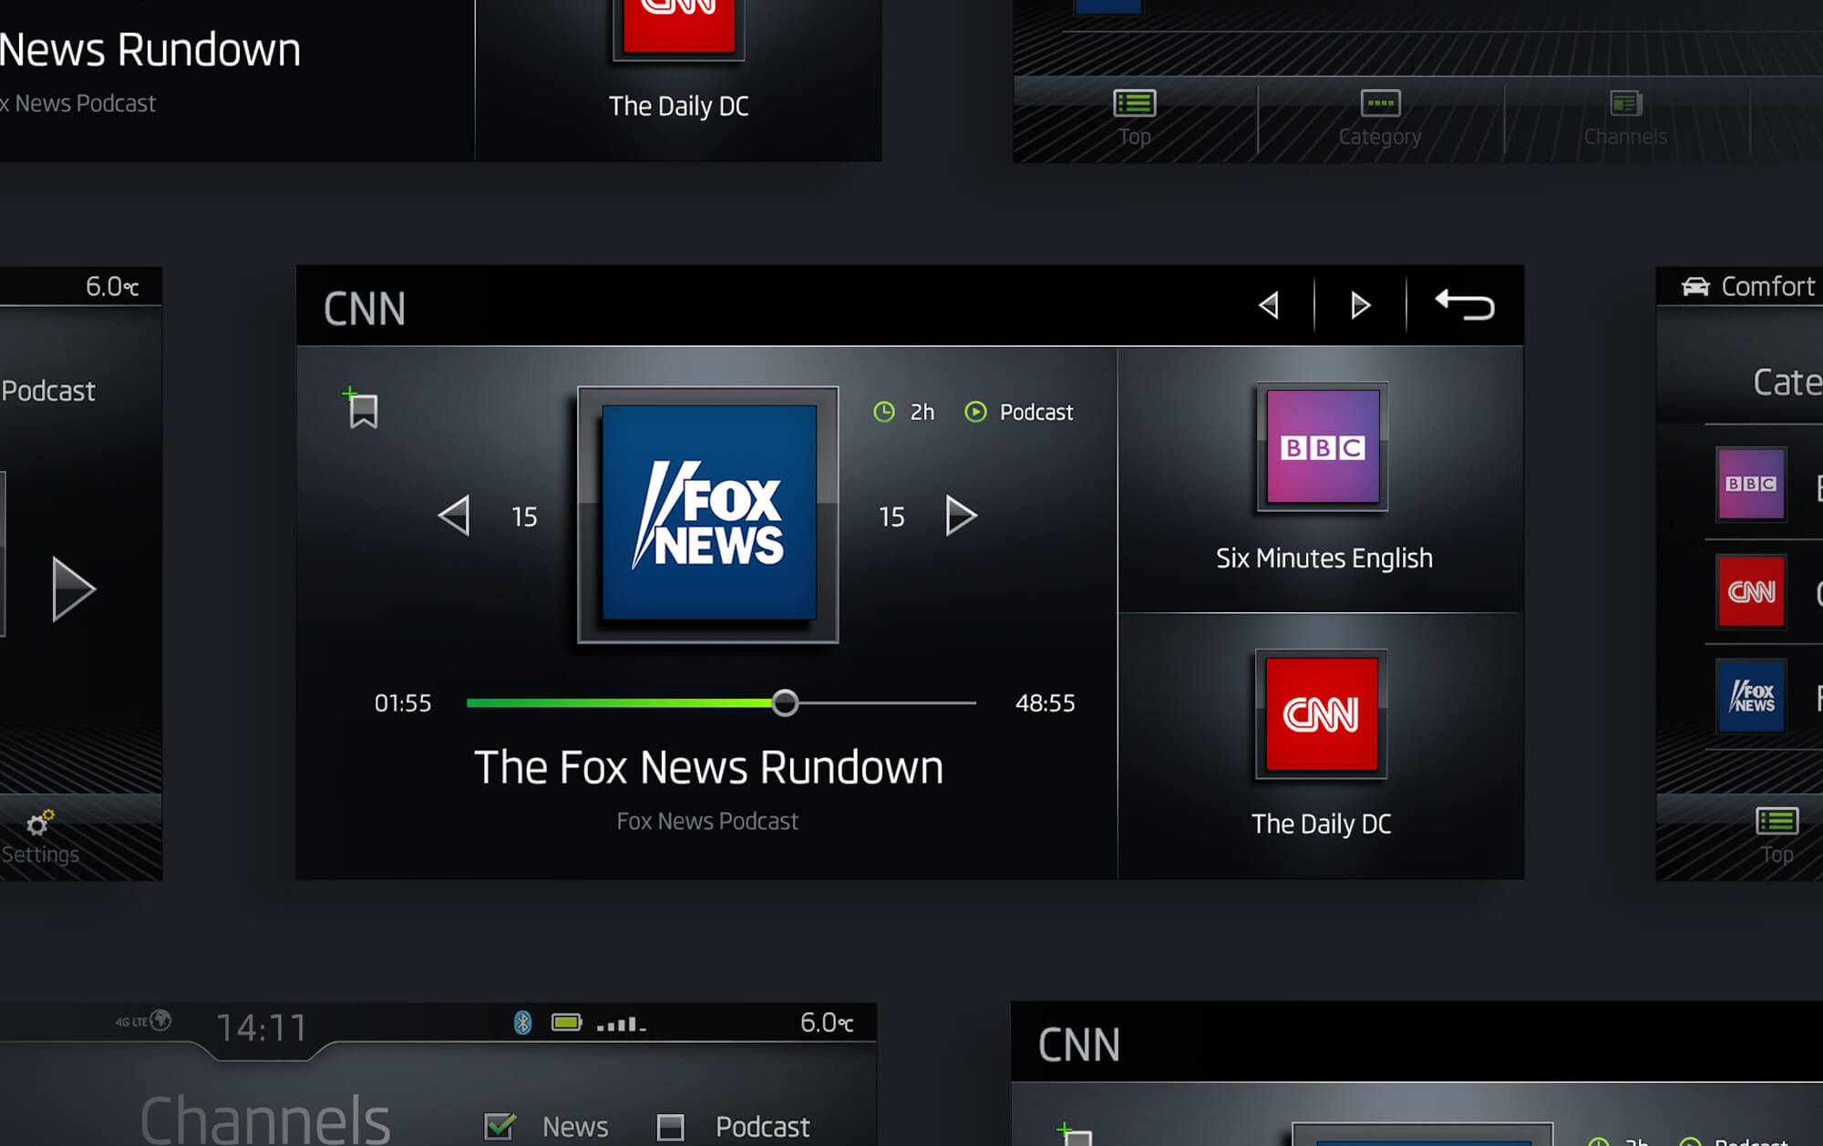Toggle the News checkbox

pyautogui.click(x=500, y=1126)
